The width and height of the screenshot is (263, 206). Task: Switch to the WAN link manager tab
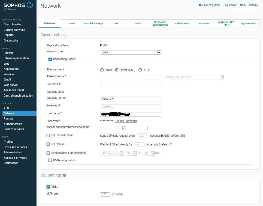tap(94, 23)
